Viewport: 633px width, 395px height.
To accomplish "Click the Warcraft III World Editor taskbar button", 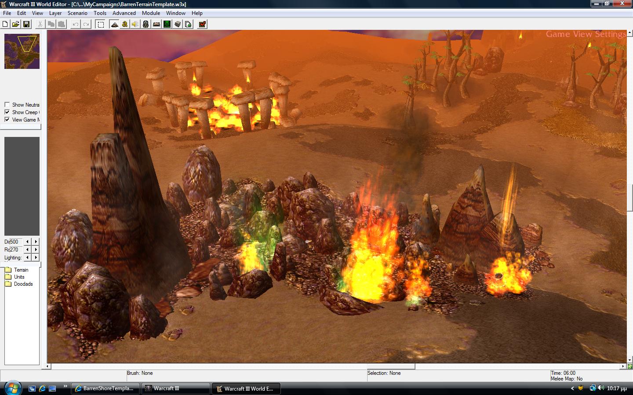I will [246, 388].
